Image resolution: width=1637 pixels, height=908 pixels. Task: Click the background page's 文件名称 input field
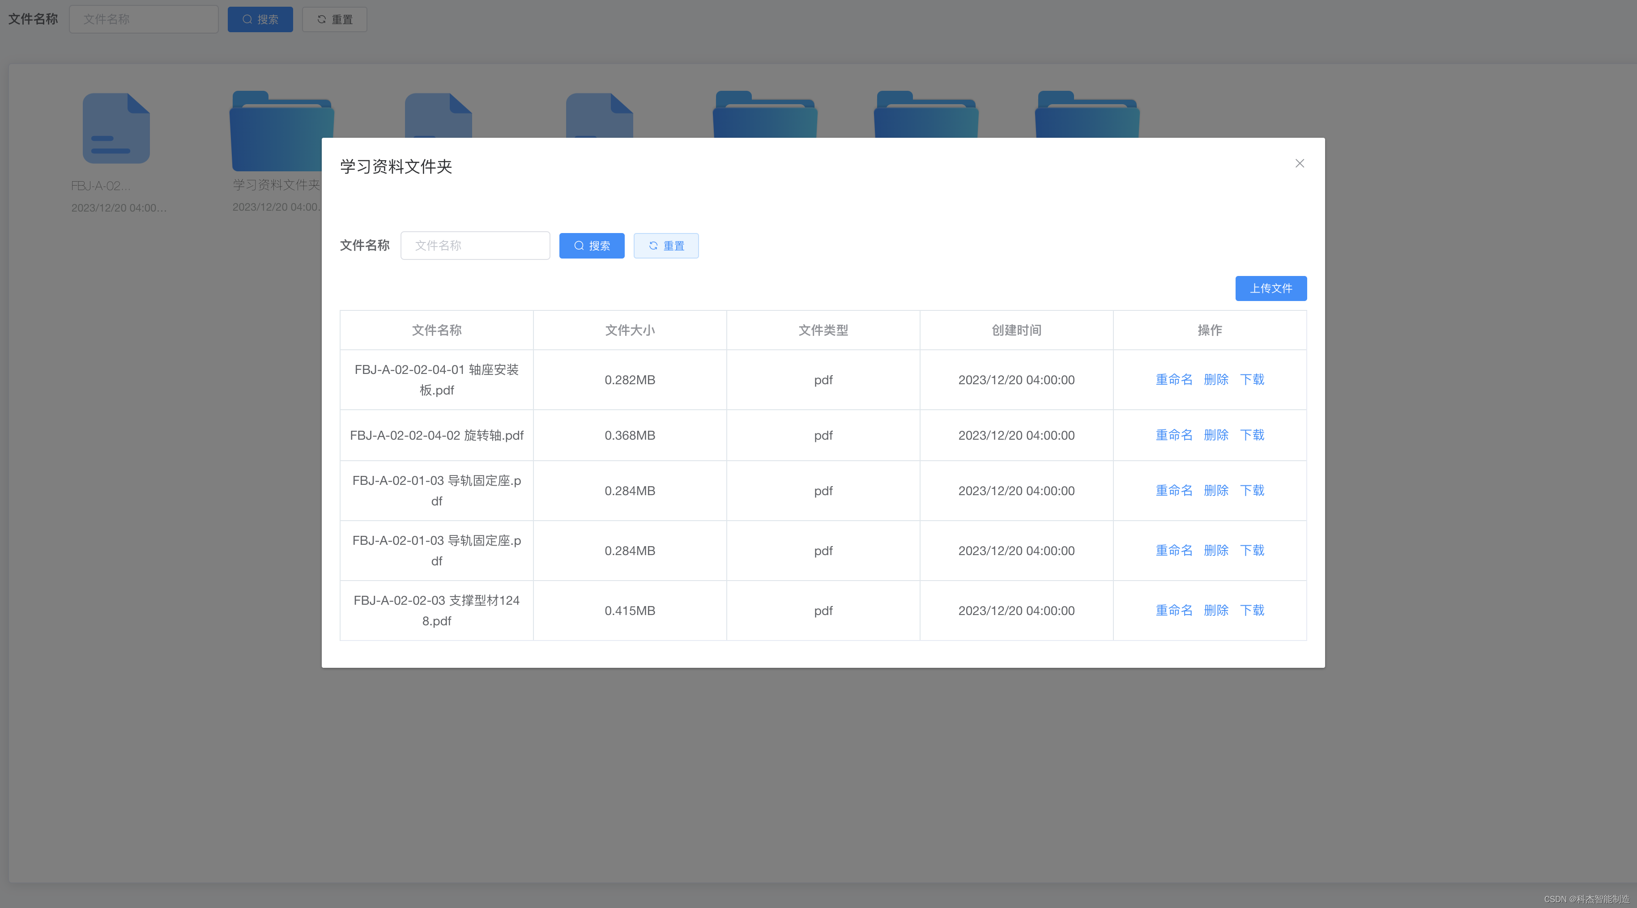point(144,19)
